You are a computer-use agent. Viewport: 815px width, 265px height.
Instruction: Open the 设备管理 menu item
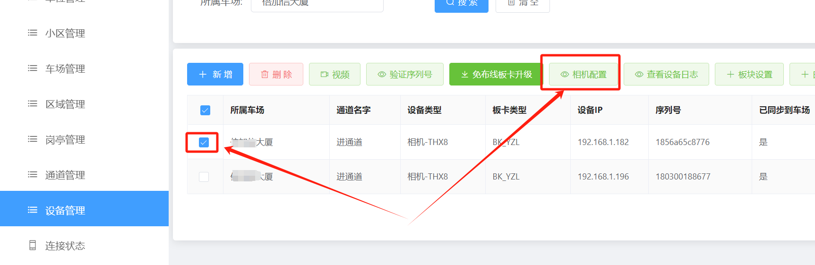tap(65, 210)
